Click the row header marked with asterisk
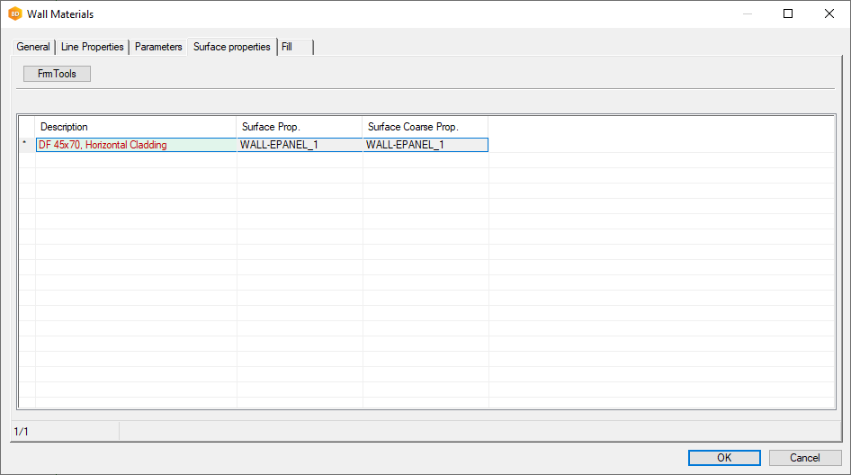 pyautogui.click(x=25, y=145)
